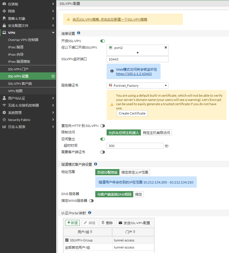
Task: Go to IPsec 隧道 menu item
Action: (16, 47)
